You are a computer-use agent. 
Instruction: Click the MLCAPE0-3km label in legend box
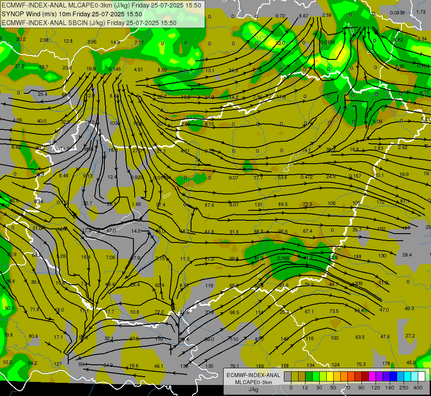tap(254, 382)
